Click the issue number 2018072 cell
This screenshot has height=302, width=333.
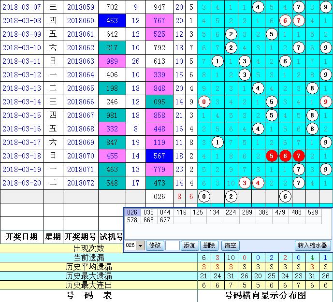80,183
